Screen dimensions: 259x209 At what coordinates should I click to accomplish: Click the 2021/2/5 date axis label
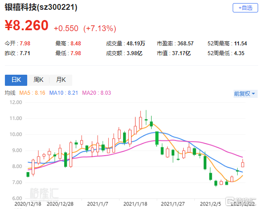(x=210, y=204)
